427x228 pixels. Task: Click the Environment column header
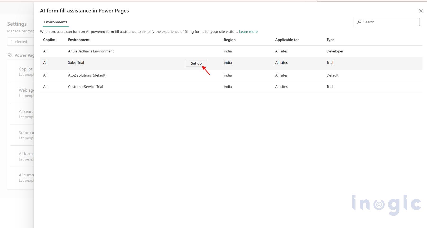(79, 40)
